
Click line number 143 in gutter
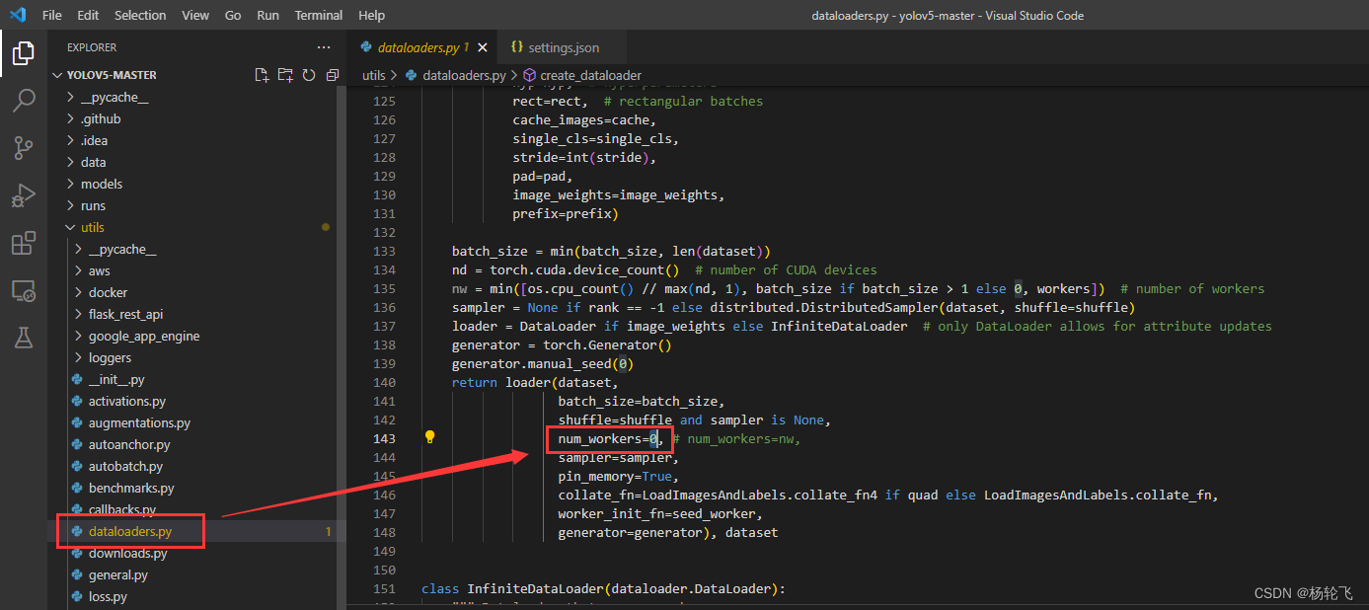[383, 438]
